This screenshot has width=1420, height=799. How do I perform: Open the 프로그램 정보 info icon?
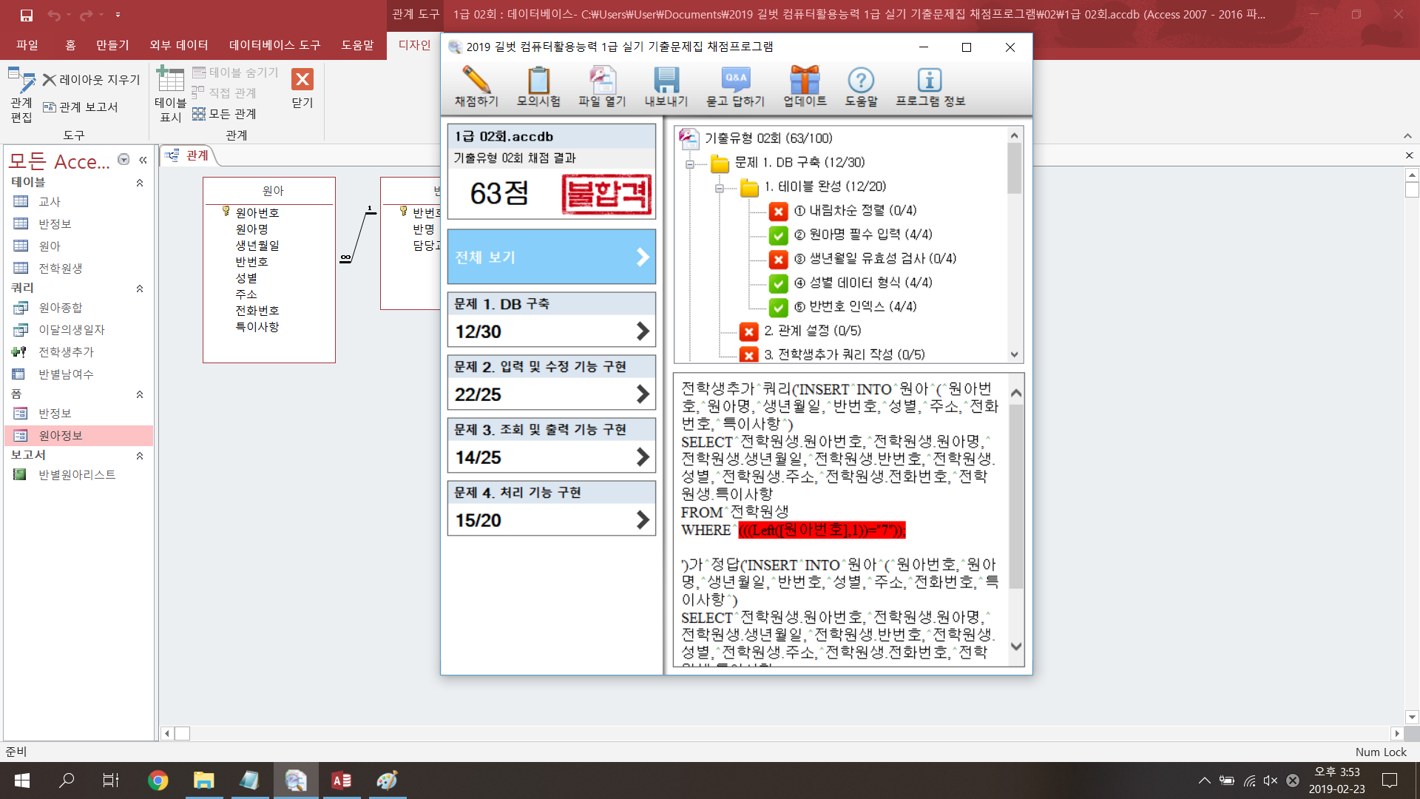pyautogui.click(x=930, y=80)
